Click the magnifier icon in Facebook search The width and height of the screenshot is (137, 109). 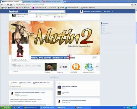tap(64, 12)
